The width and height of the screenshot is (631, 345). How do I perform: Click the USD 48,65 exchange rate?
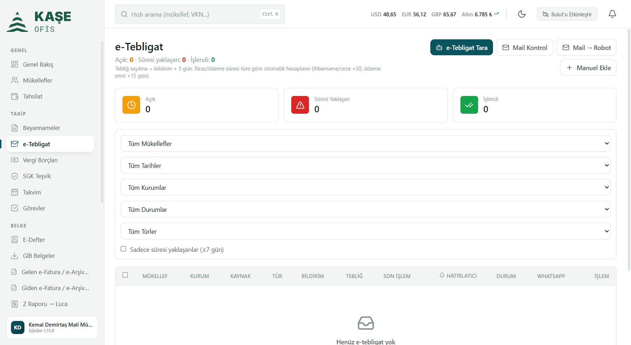point(384,15)
